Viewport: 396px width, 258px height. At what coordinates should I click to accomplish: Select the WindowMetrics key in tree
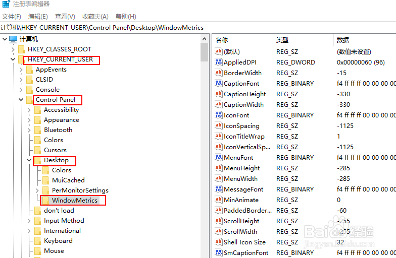(75, 201)
